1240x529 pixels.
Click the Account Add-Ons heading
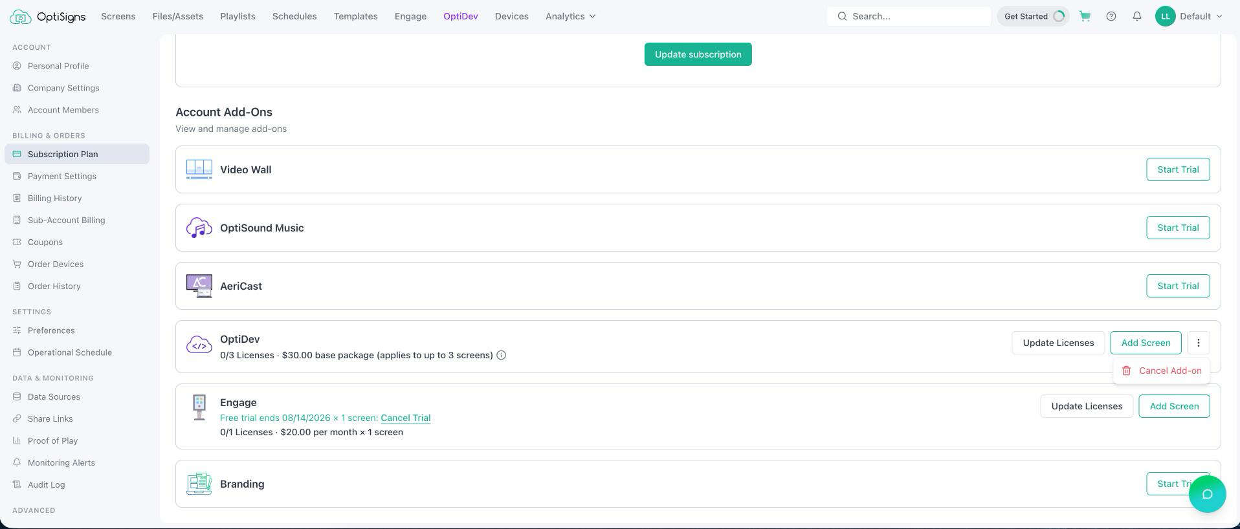point(224,112)
